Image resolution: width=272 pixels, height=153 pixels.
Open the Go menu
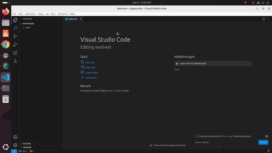coord(47,14)
